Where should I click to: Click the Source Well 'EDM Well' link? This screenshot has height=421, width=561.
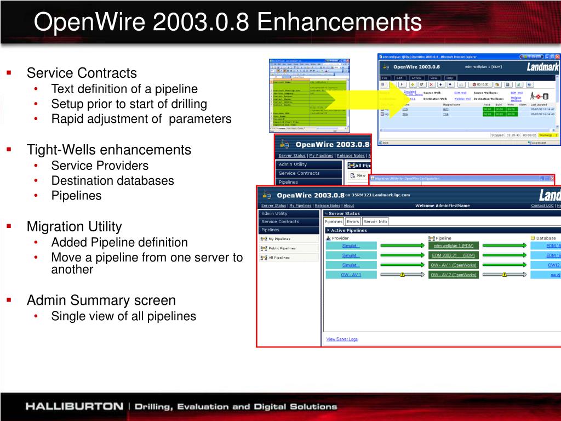460,93
